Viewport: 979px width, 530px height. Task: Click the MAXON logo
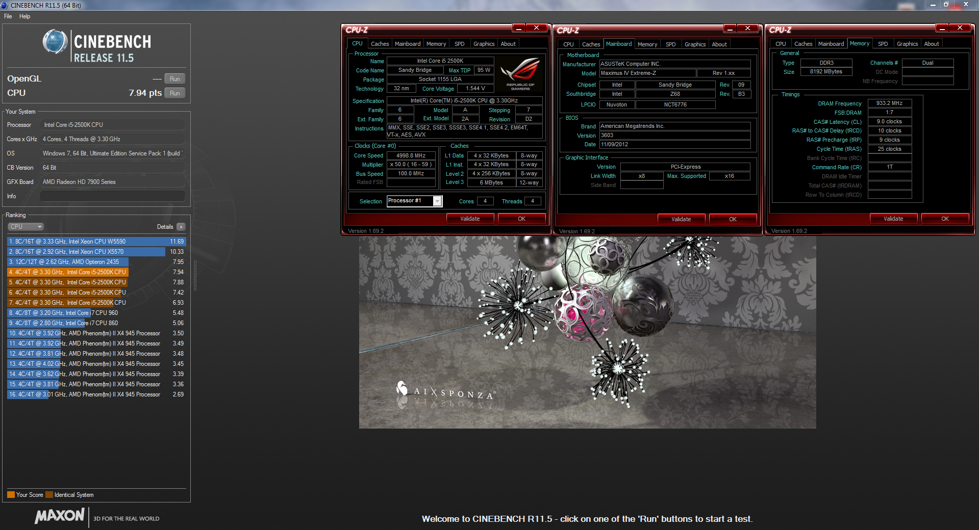tap(60, 516)
